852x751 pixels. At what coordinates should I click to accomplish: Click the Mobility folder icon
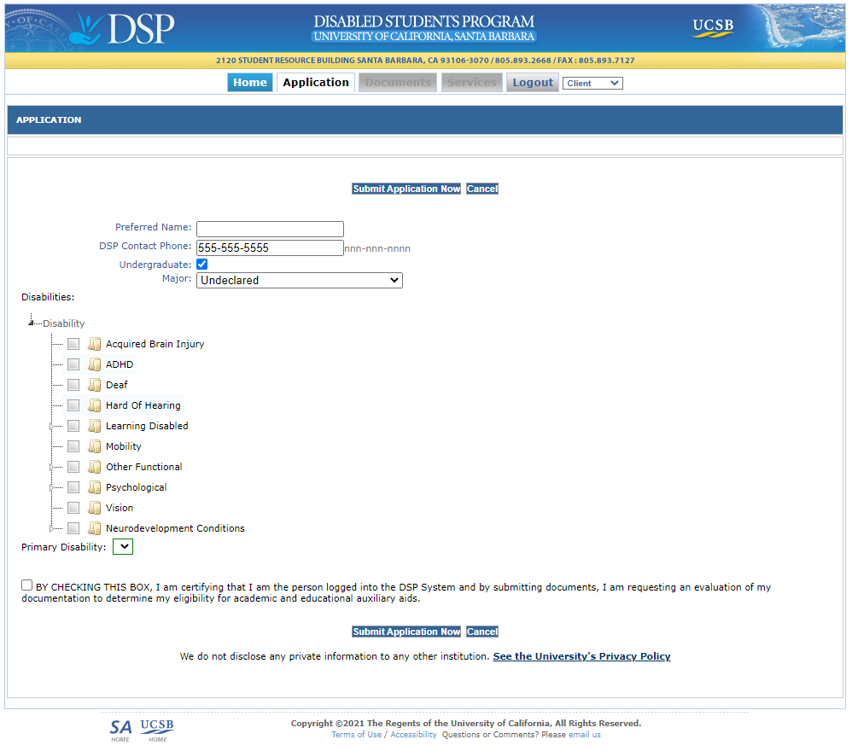coord(94,447)
